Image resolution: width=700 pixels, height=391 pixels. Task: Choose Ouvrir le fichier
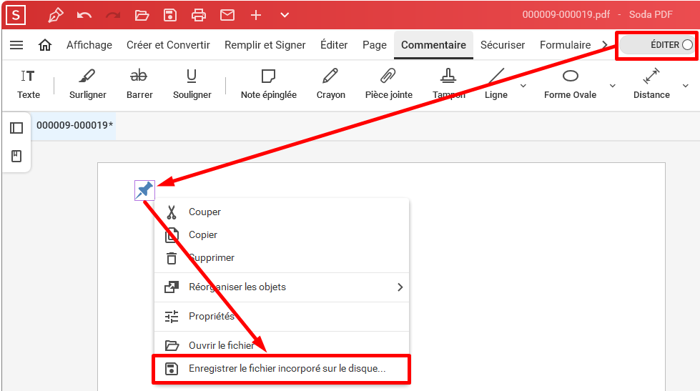282,345
